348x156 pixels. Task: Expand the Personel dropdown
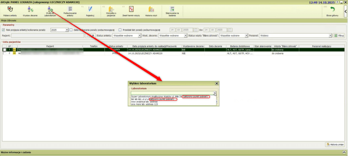[x=330, y=35]
